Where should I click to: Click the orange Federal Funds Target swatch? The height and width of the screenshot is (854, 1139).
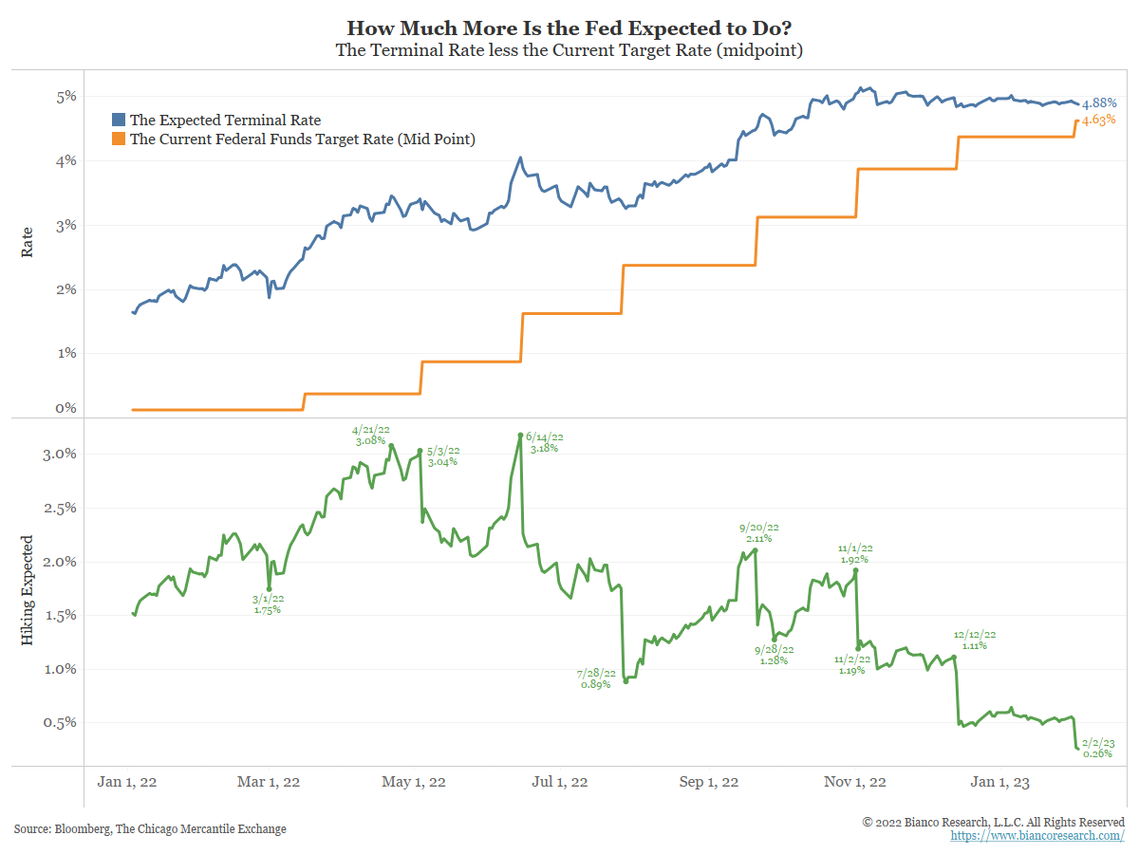pyautogui.click(x=118, y=139)
